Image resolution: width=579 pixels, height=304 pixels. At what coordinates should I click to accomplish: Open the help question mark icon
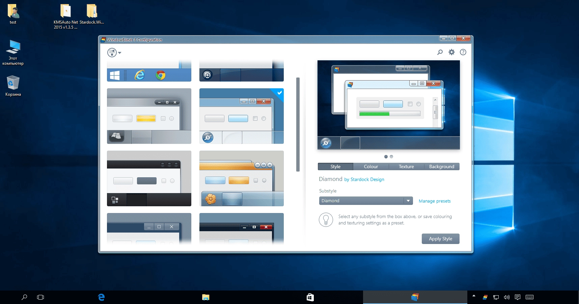463,52
